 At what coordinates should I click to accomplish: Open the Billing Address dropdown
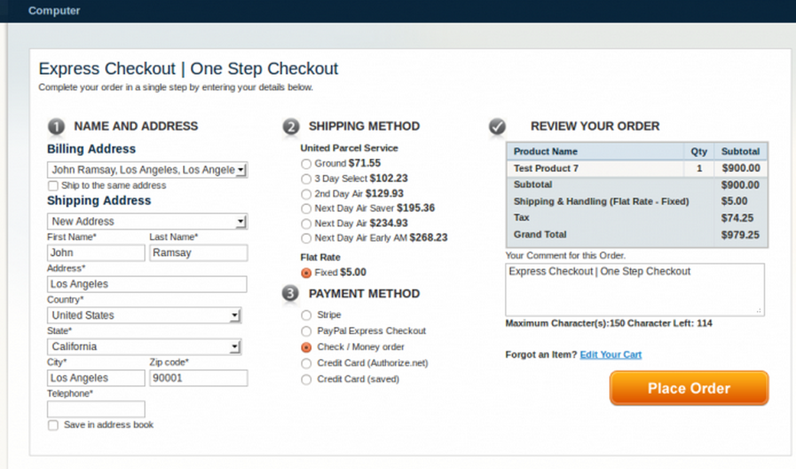point(147,170)
